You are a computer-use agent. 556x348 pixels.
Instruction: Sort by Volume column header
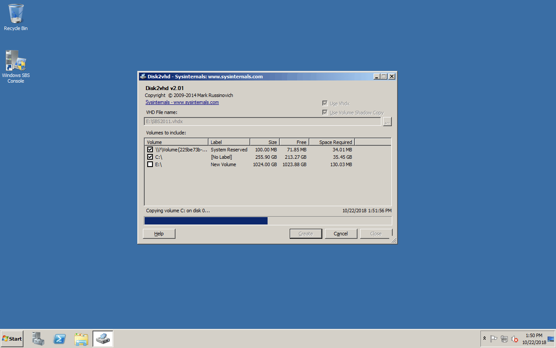tap(176, 142)
